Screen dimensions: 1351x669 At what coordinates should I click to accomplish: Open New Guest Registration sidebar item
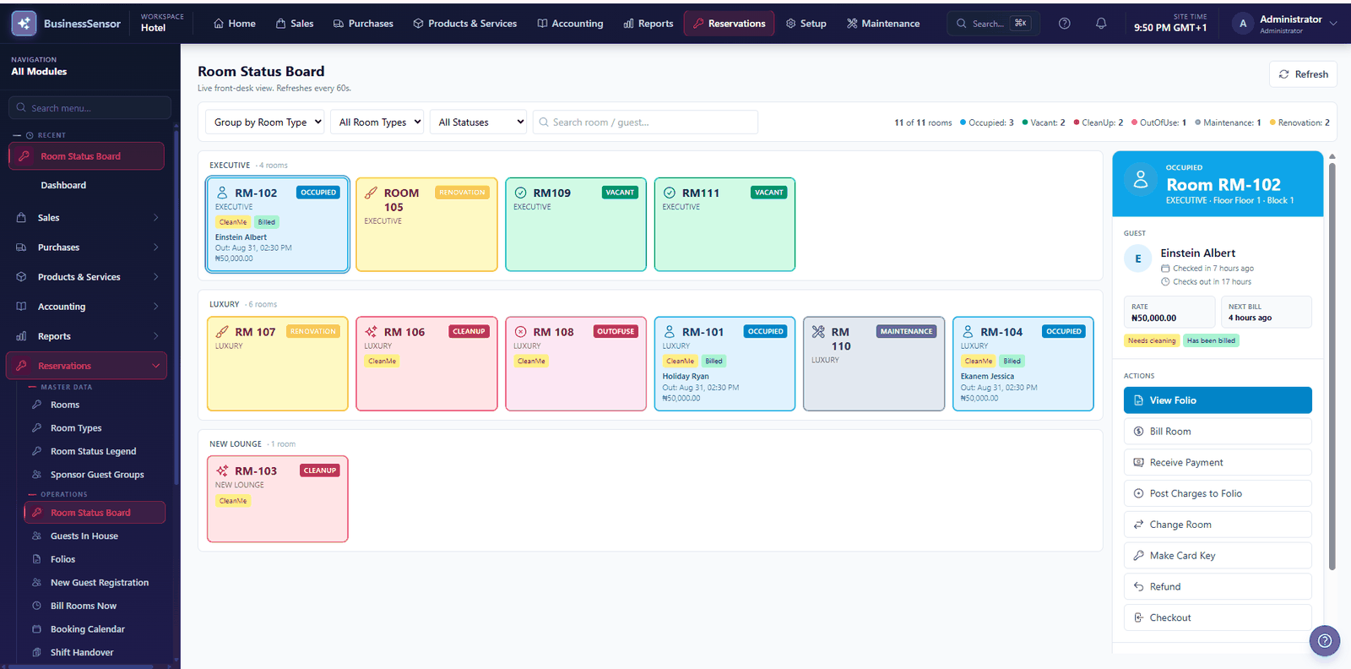(99, 583)
